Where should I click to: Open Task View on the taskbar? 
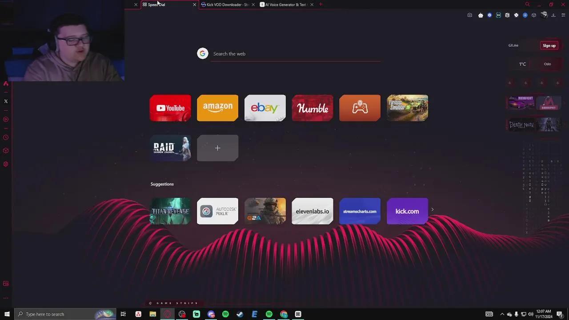pyautogui.click(x=123, y=314)
